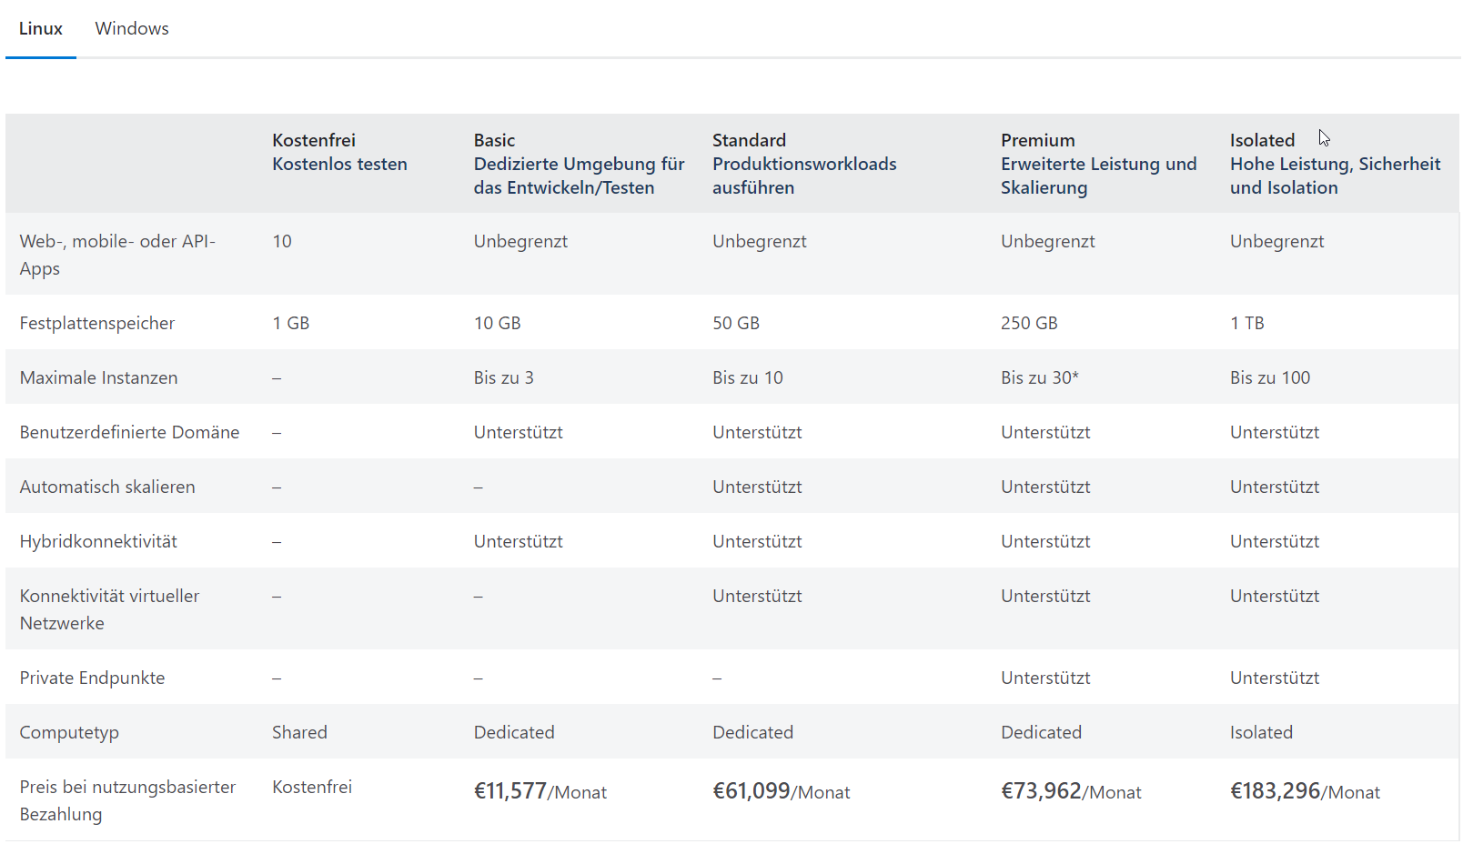Click the Benutzerdefinierte Domäne row label
This screenshot has height=854, width=1463.
129,432
